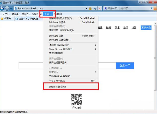The image size is (157, 114).
Task: Choose InPrivate 筛选 Ctrl+Shift+F entry
Action: [x=71, y=36]
